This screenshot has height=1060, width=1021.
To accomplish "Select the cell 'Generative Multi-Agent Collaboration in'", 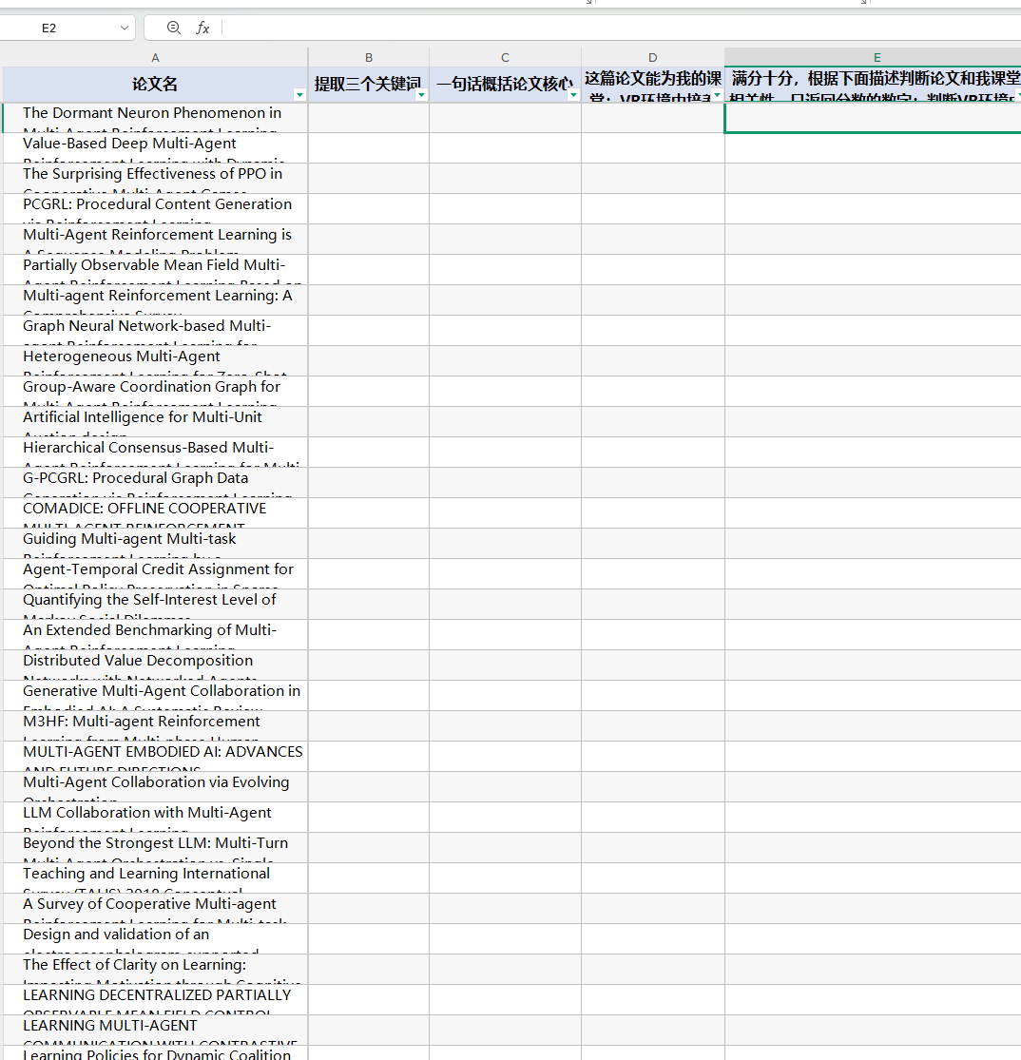I will click(x=155, y=696).
